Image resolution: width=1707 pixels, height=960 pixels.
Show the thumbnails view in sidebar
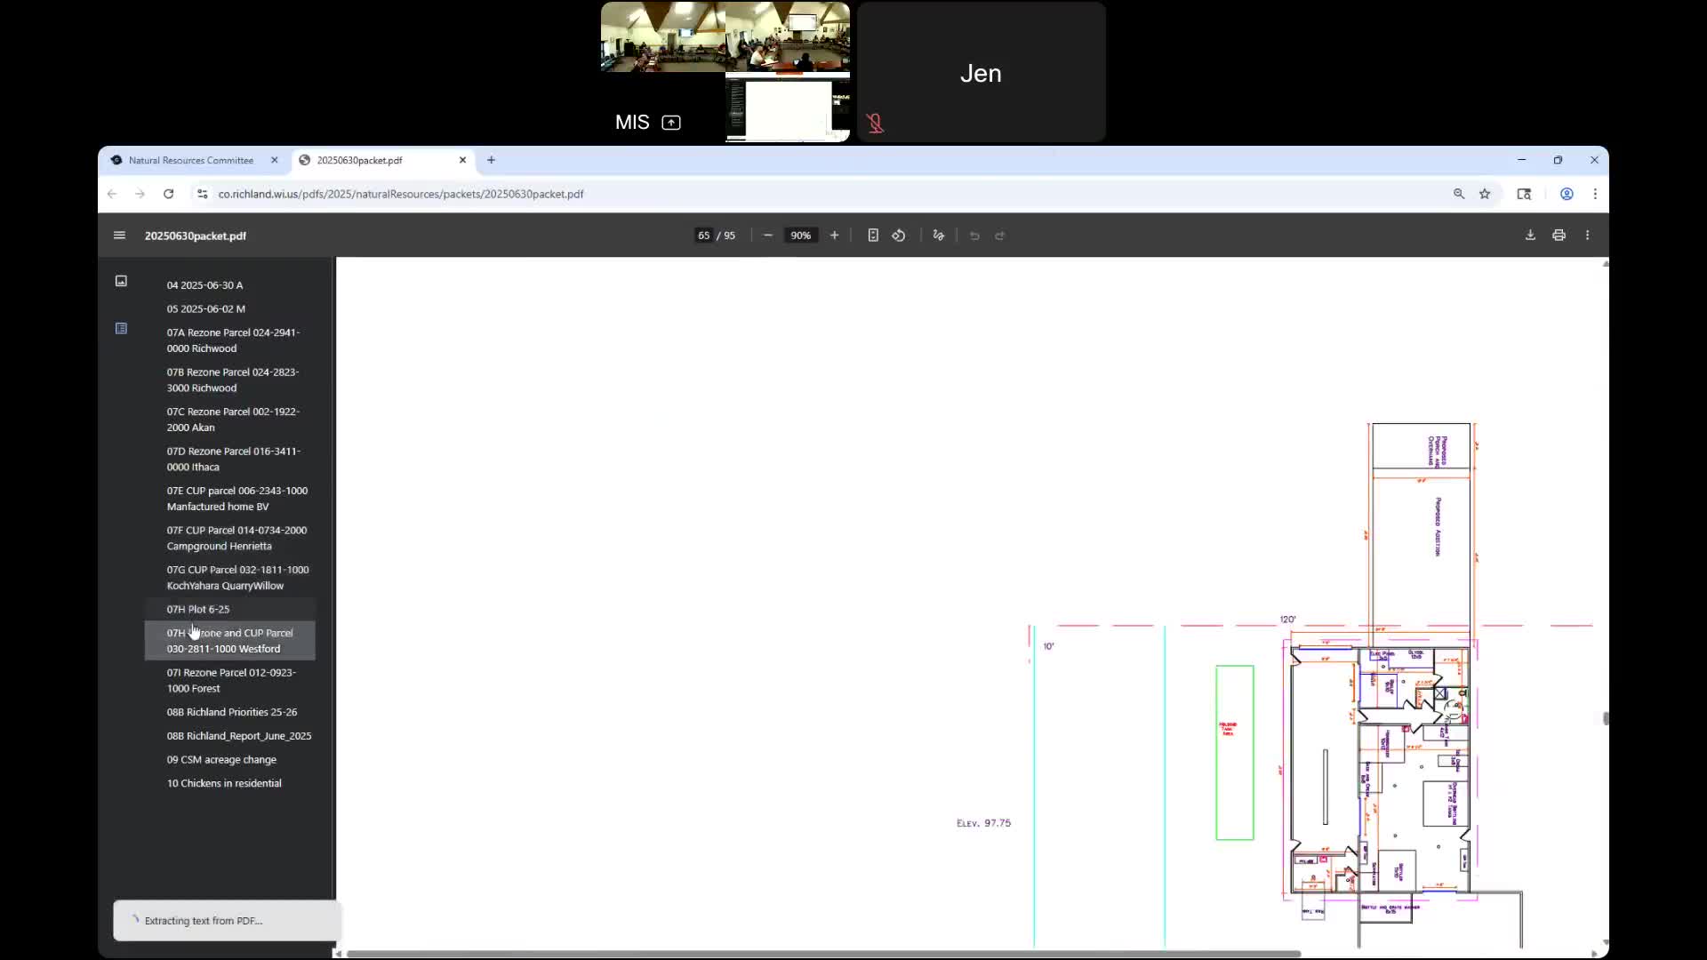click(121, 281)
